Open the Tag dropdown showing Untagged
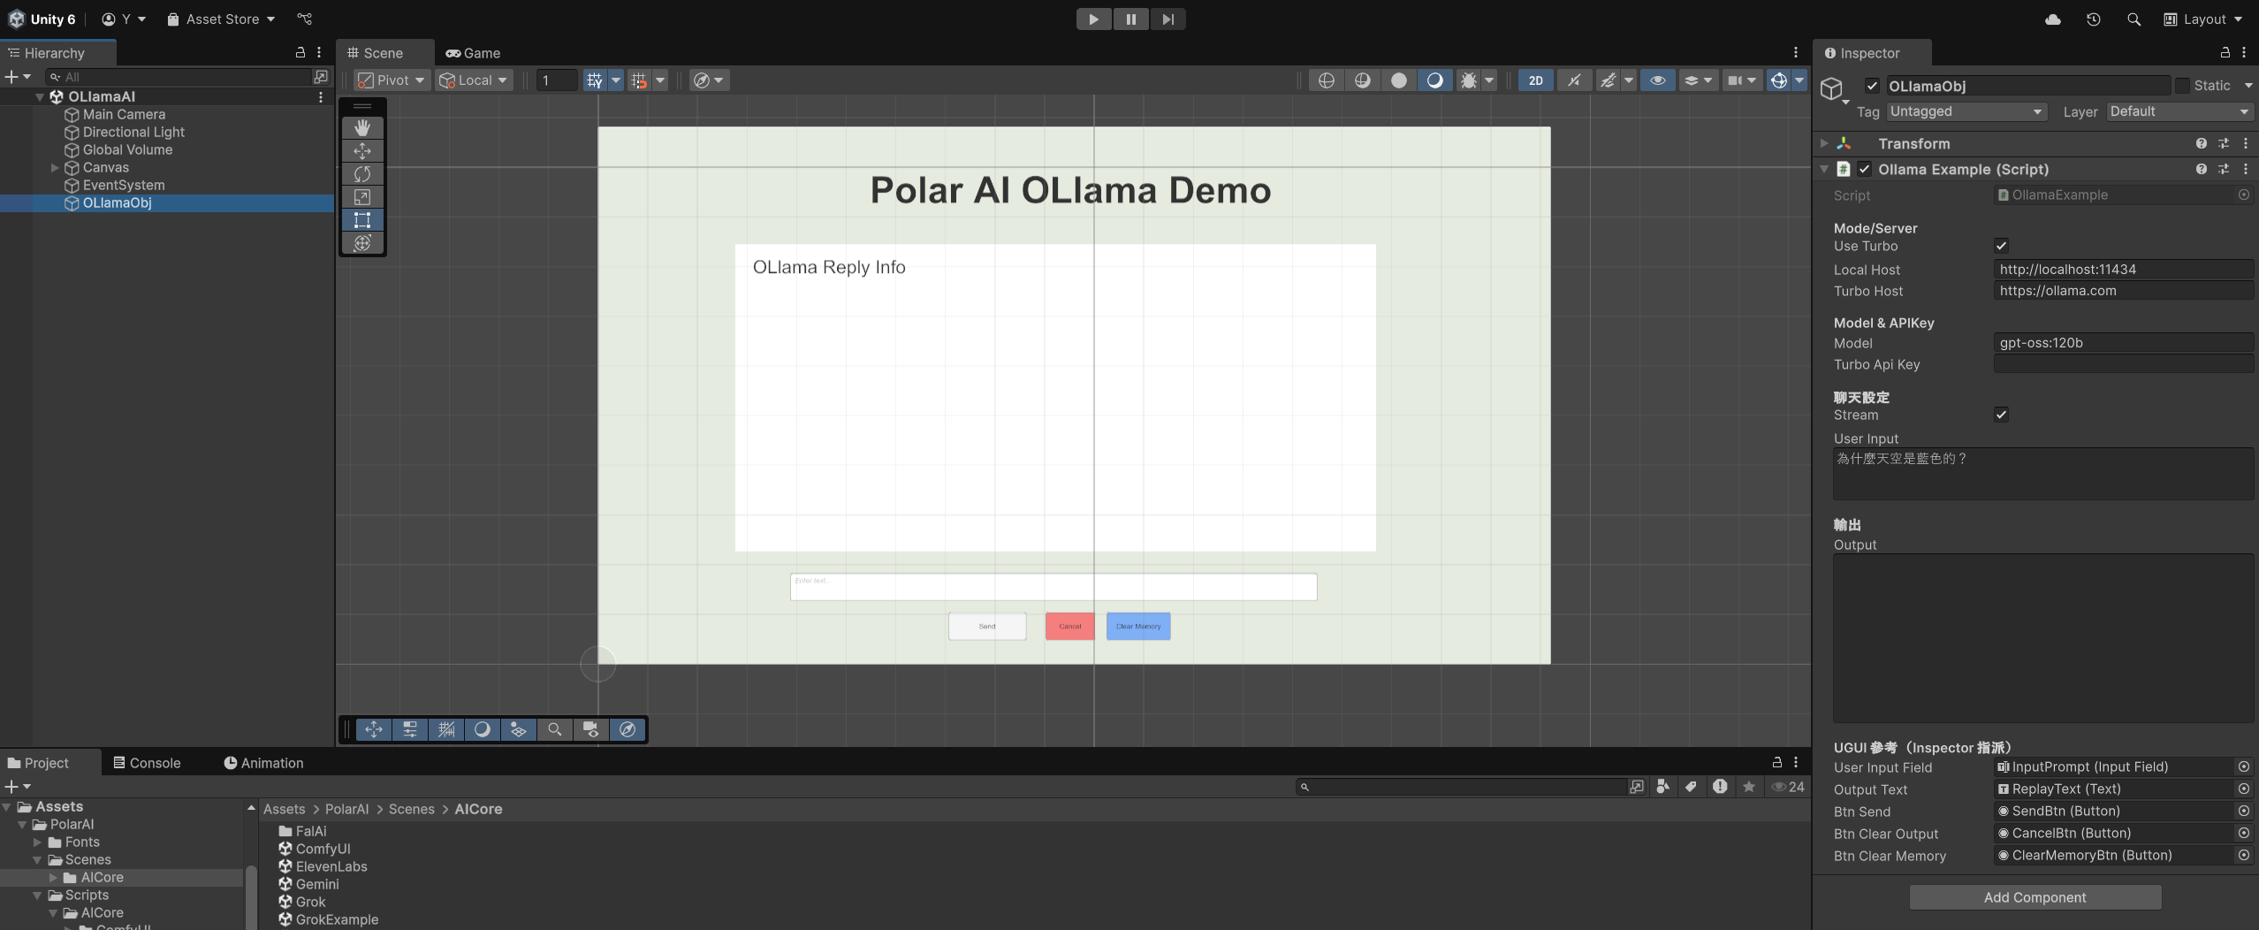Image resolution: width=2259 pixels, height=930 pixels. [1966, 111]
